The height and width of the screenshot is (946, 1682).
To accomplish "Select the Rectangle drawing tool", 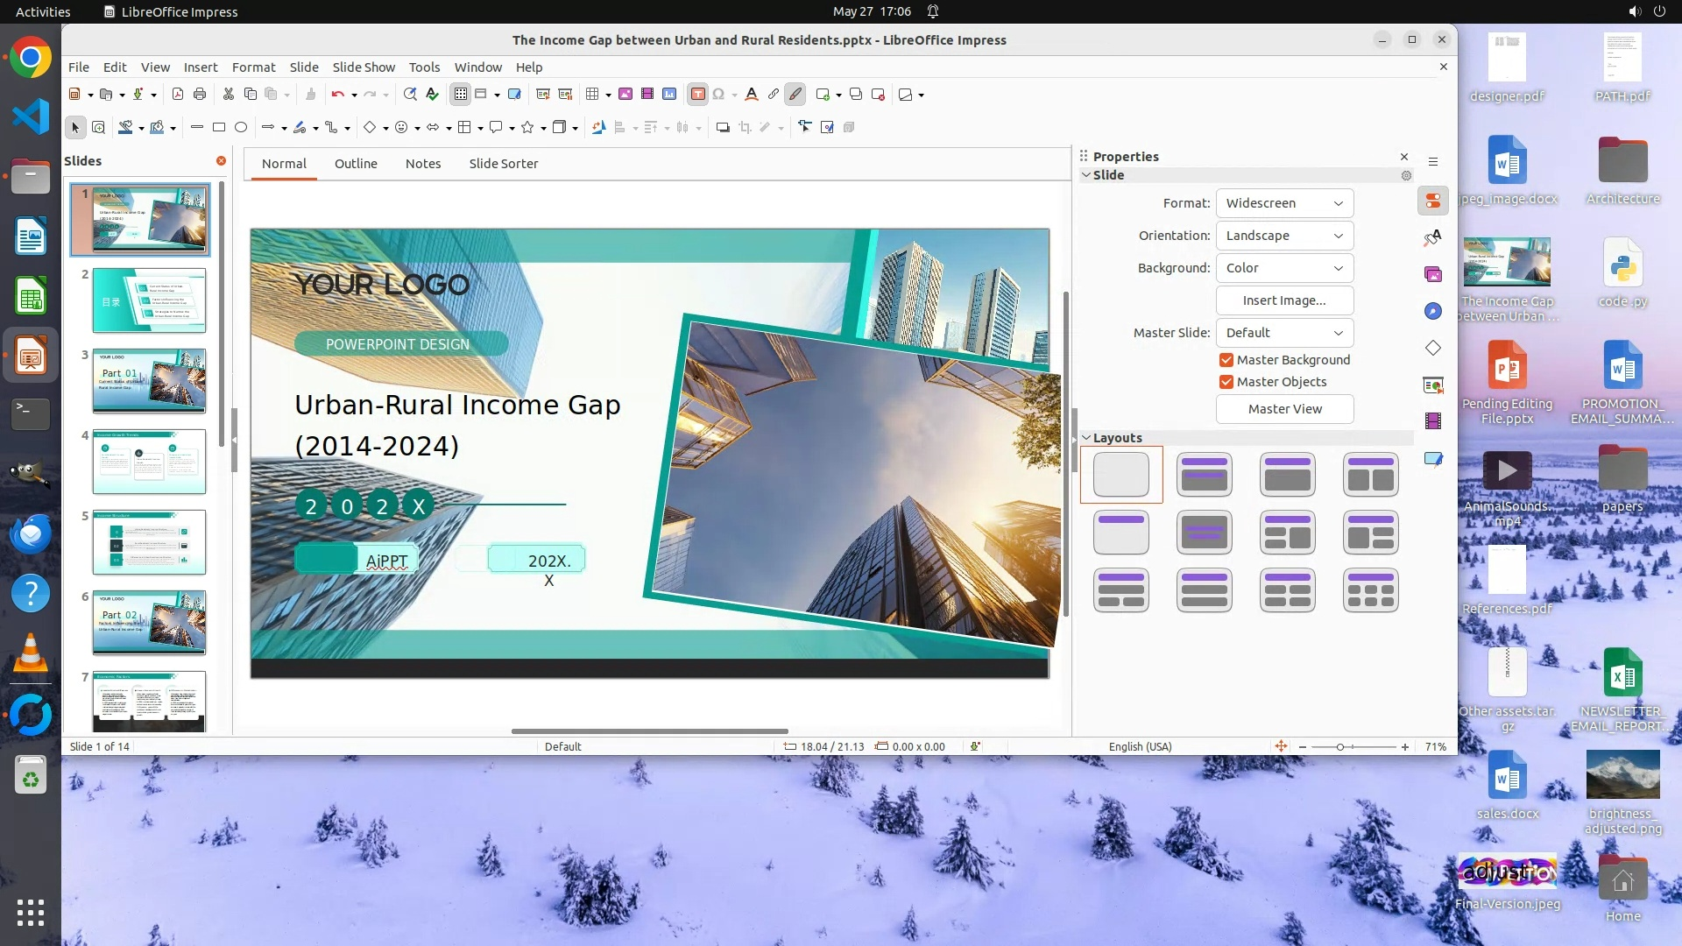I will [x=219, y=127].
